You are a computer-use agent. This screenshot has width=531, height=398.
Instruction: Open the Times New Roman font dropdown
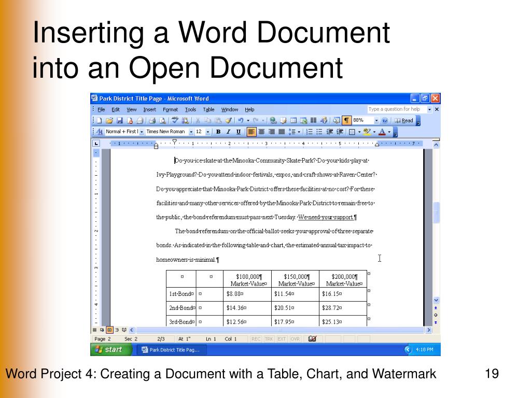click(191, 132)
